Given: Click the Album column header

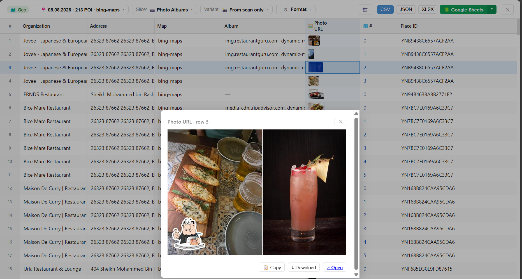Looking at the screenshot, I should (263, 26).
